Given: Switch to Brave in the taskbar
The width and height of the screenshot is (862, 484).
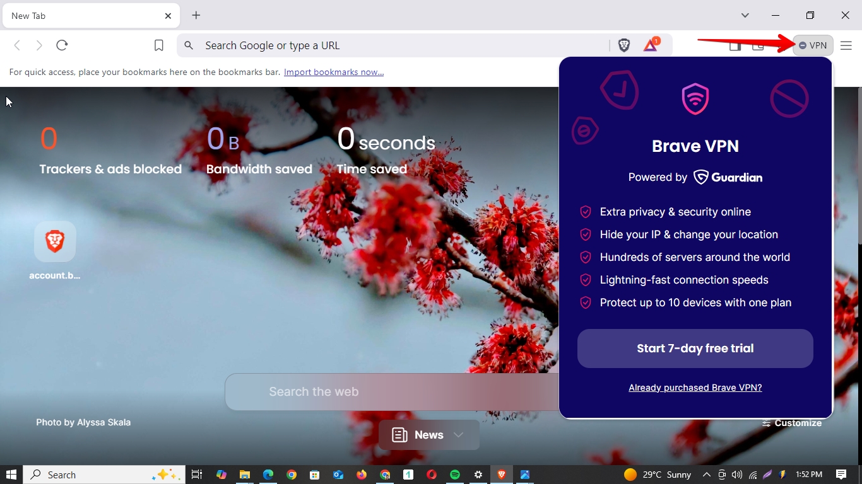Looking at the screenshot, I should click(x=502, y=475).
